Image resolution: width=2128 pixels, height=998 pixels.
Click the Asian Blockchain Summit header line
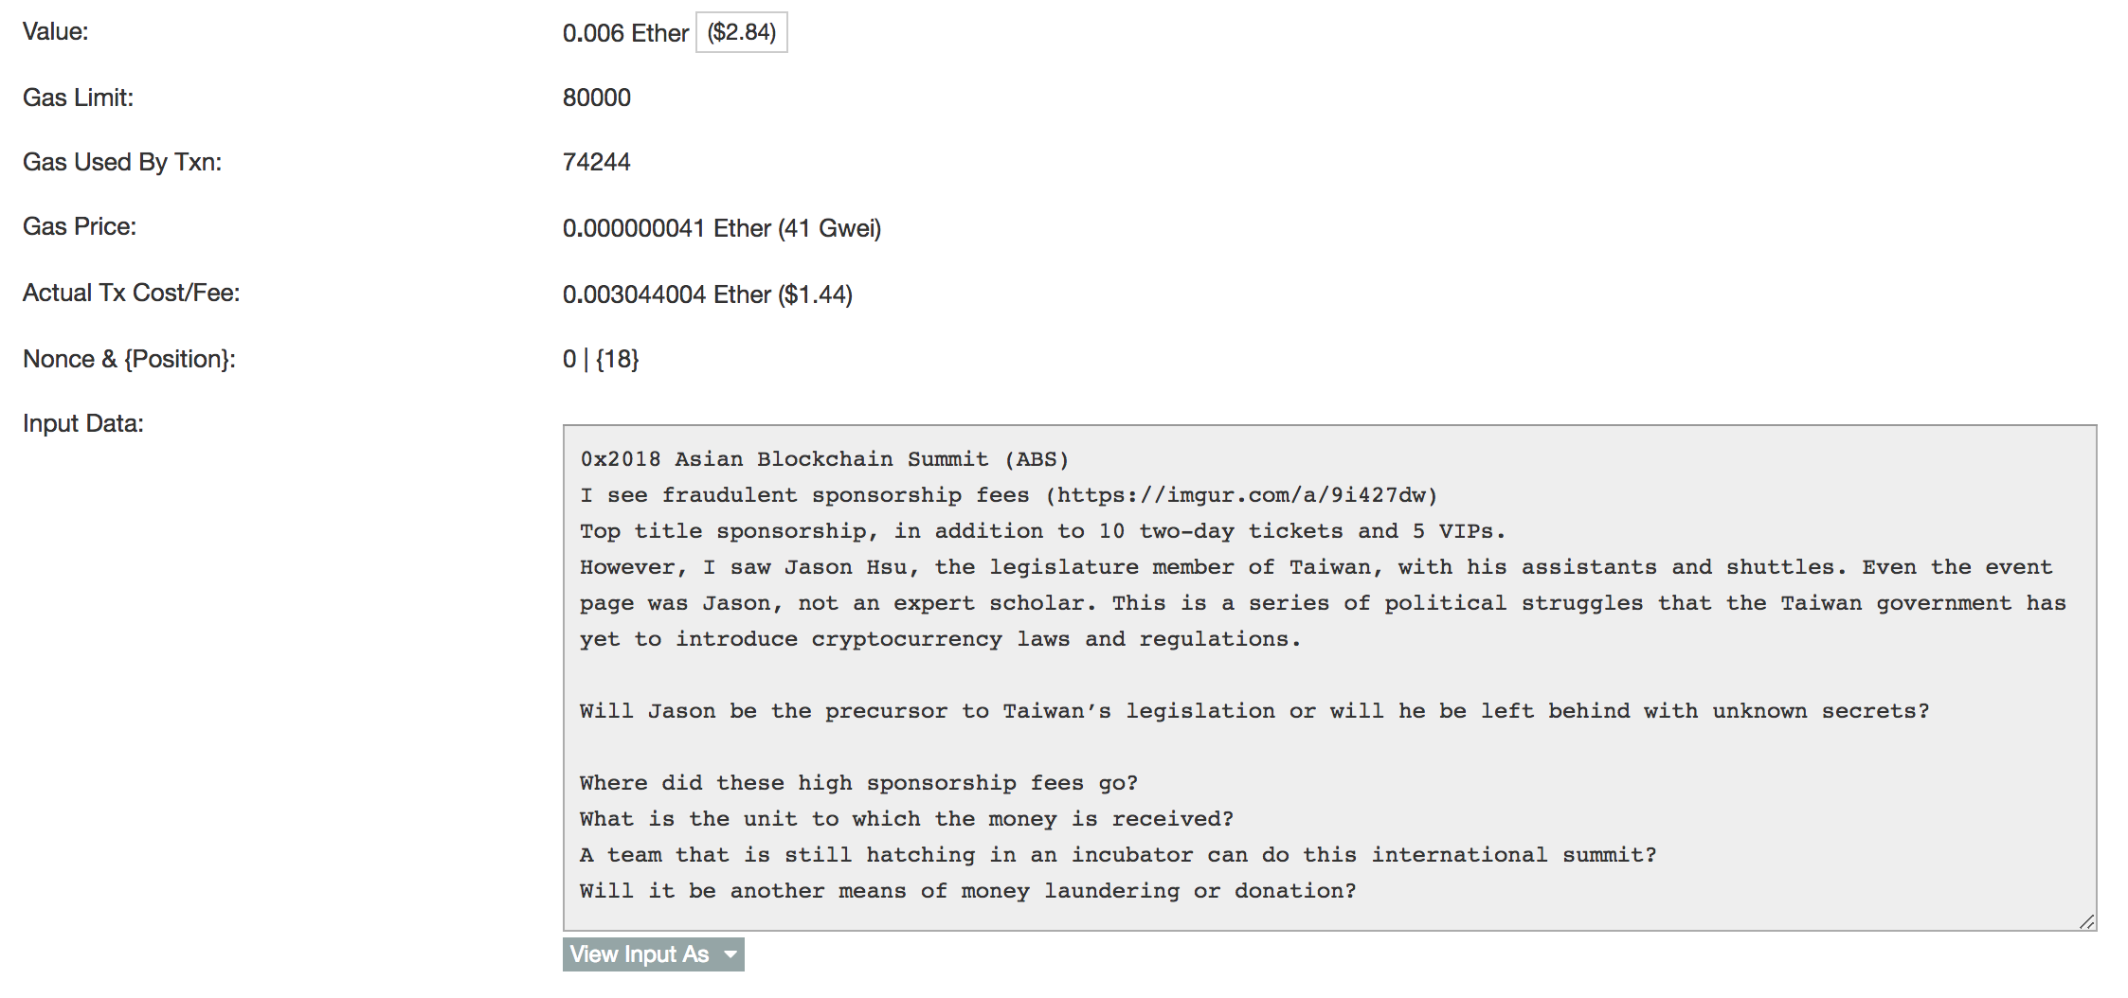(824, 459)
